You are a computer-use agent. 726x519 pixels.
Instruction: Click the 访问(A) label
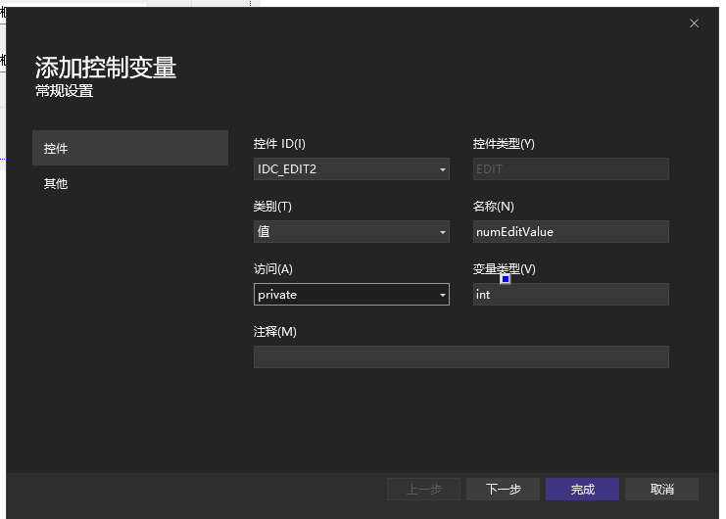[x=272, y=269]
